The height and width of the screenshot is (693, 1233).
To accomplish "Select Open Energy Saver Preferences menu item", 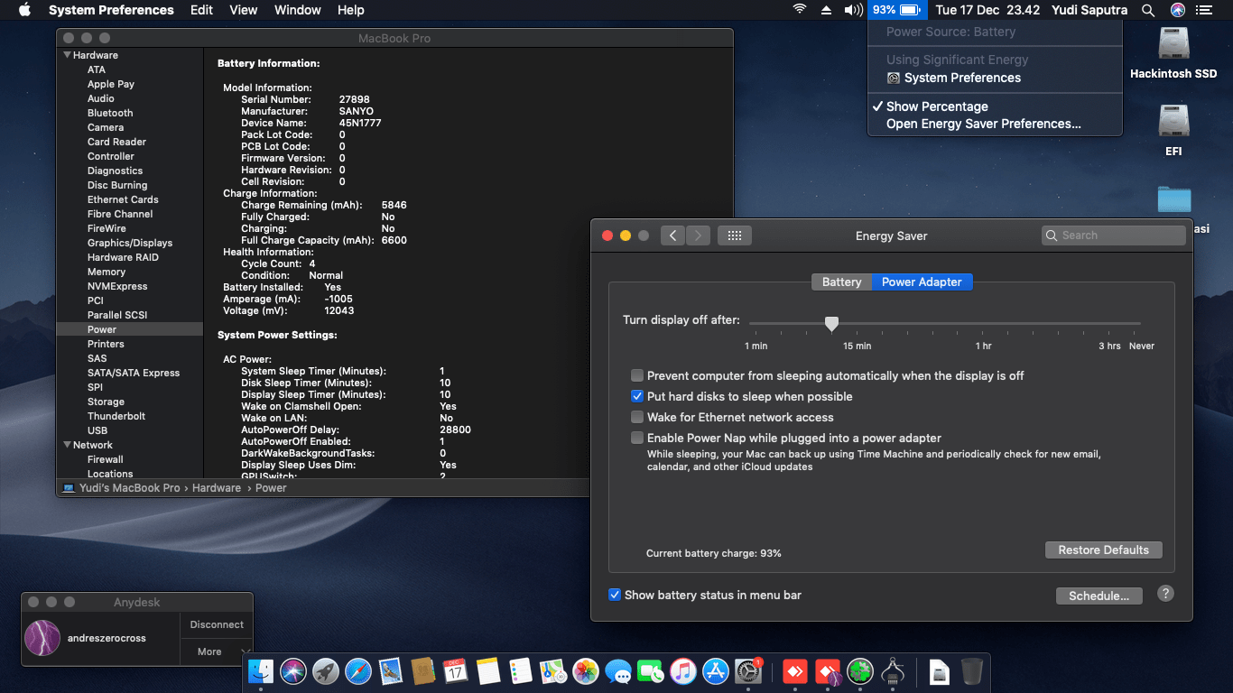I will click(x=983, y=124).
